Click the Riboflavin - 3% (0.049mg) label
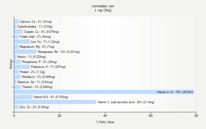This screenshot has width=206, height=129. (x=38, y=77)
